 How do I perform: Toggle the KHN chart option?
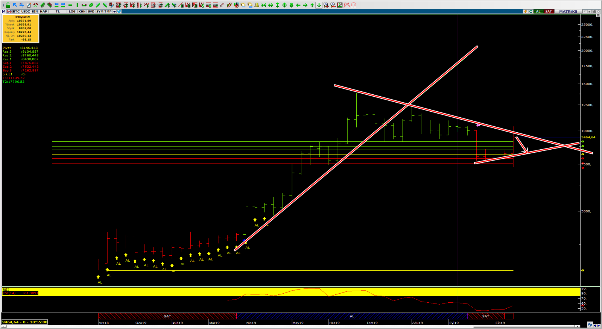(x=82, y=12)
